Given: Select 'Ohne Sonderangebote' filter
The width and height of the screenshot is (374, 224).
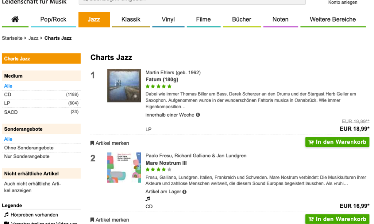Looking at the screenshot, I should 29,148.
